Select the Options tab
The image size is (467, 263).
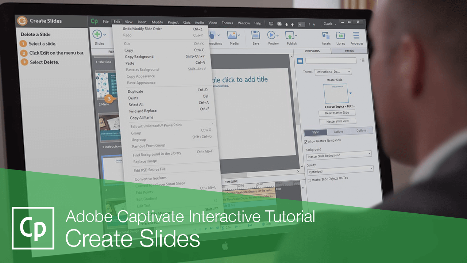[x=361, y=131]
